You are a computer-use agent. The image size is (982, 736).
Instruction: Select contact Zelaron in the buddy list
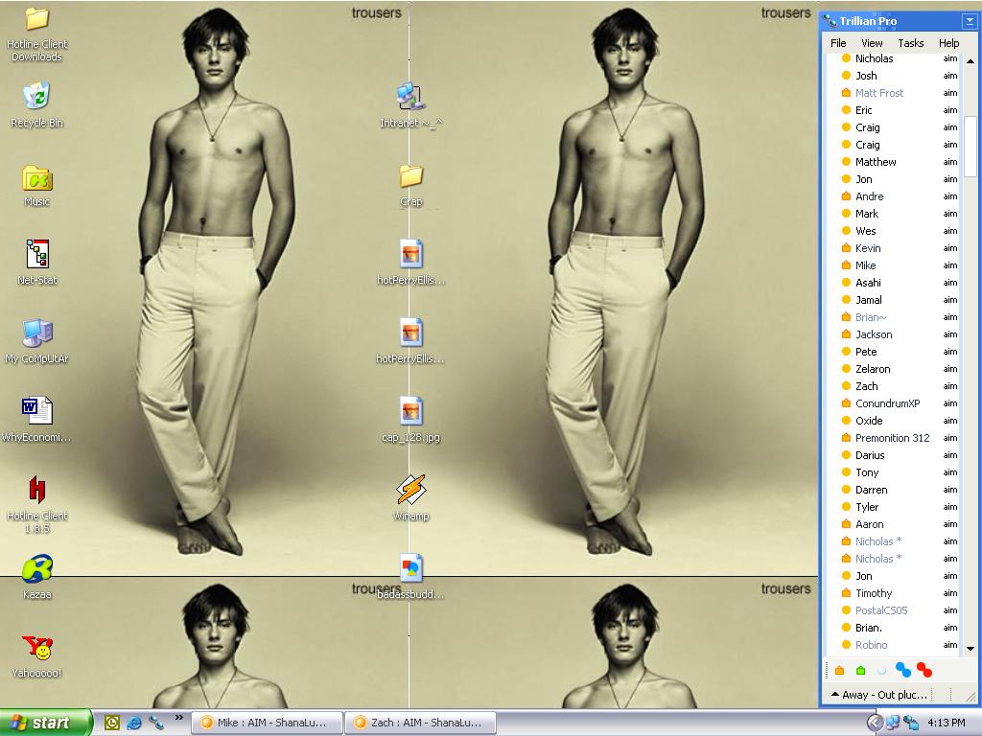click(892, 369)
